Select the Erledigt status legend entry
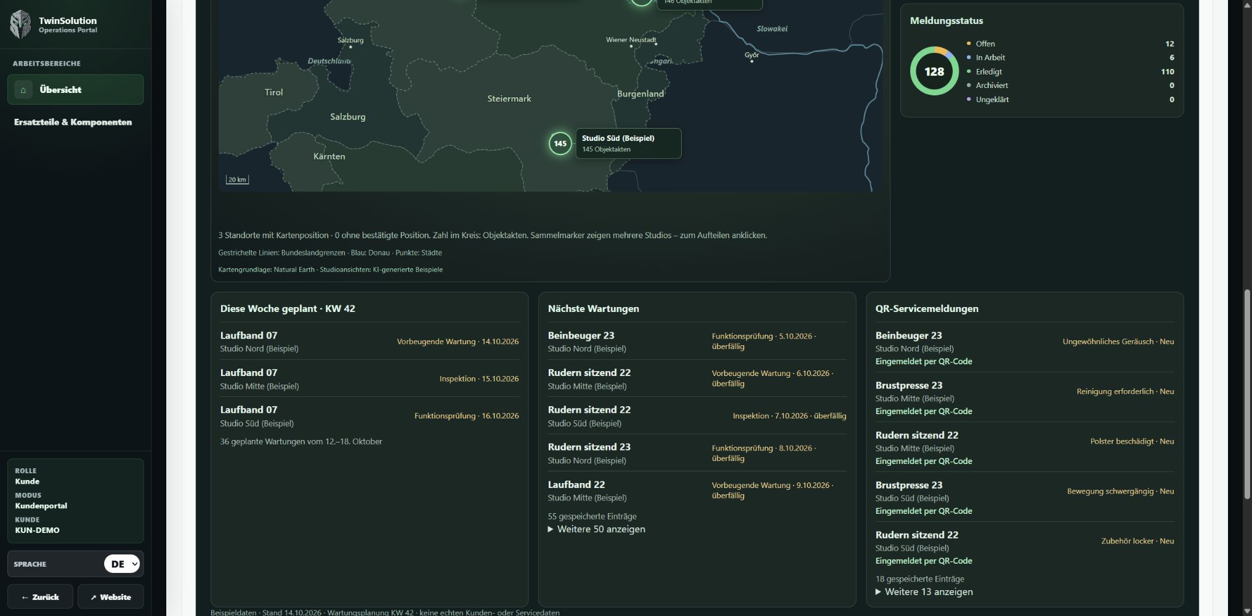Viewport: 1252px width, 616px height. [1070, 71]
